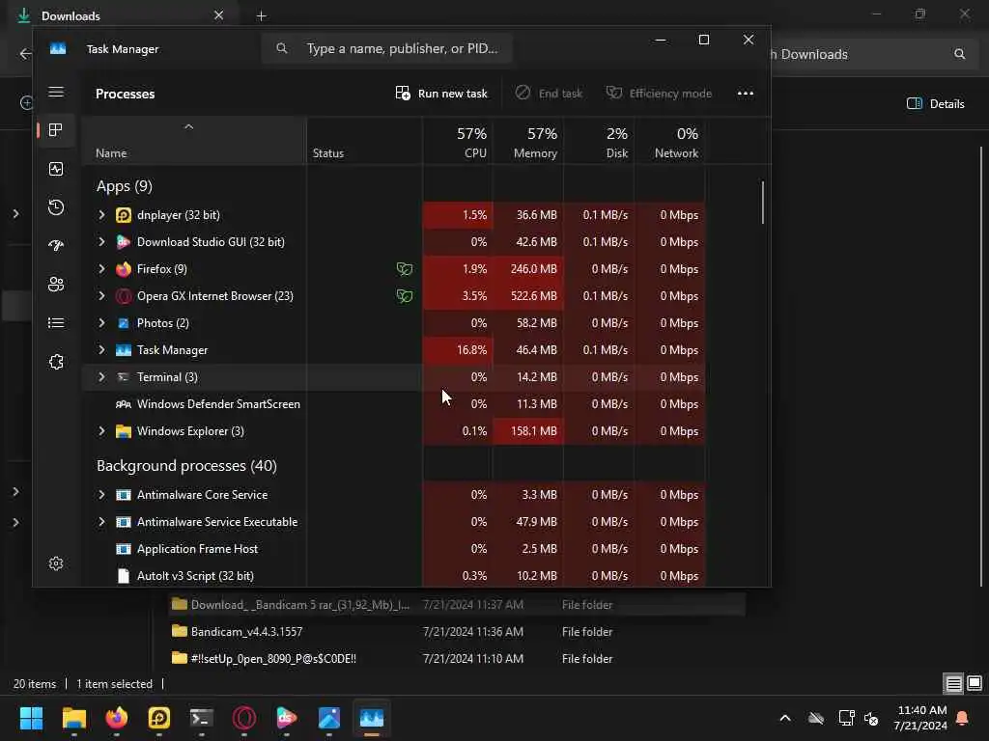Open Terminal from the taskbar

point(202,718)
